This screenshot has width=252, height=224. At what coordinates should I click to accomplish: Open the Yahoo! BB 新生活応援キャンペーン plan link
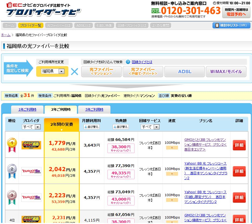click(206, 171)
